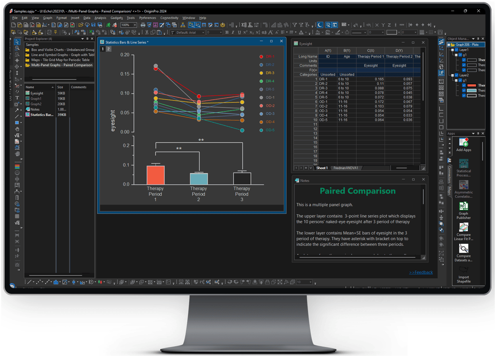Image resolution: width=496 pixels, height=357 pixels.
Task: Pin the Project Explorer panel
Action: pos(87,39)
